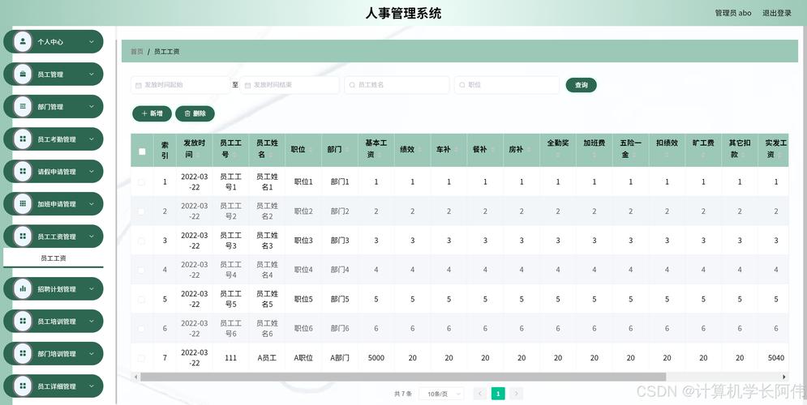Click the 部门管理 list icon

click(23, 106)
